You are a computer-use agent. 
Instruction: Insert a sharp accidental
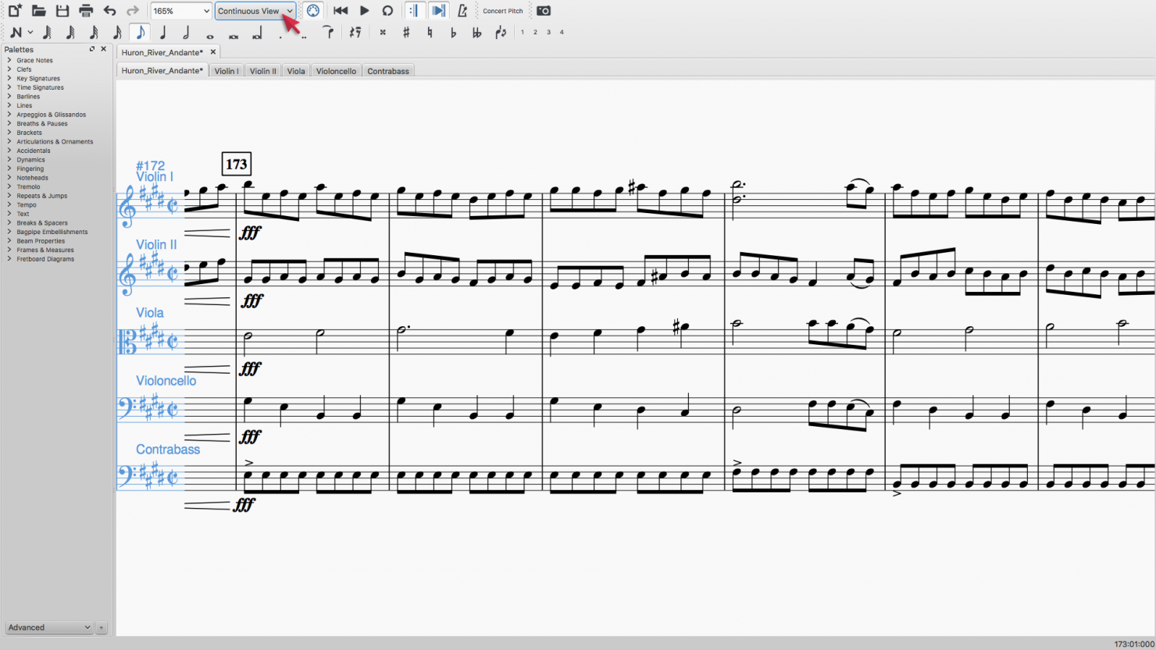[x=405, y=32]
